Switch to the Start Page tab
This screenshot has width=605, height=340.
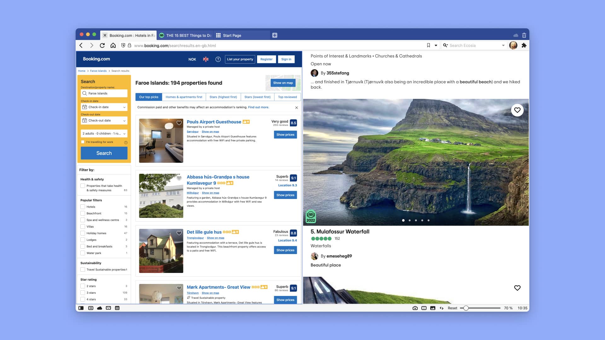(242, 35)
